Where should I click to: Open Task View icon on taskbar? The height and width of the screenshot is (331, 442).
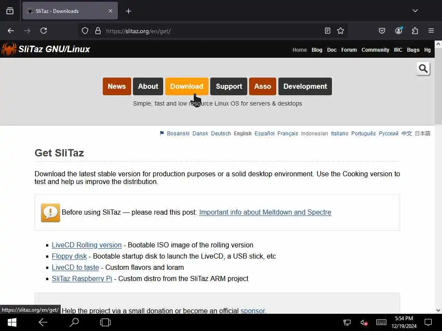pyautogui.click(x=105, y=322)
